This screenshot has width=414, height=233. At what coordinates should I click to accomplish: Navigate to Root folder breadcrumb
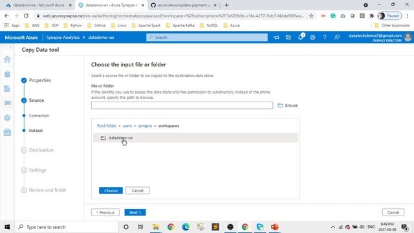[107, 126]
